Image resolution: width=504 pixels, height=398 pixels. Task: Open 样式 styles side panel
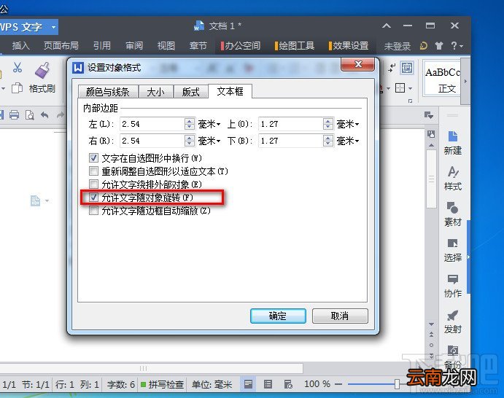point(452,179)
